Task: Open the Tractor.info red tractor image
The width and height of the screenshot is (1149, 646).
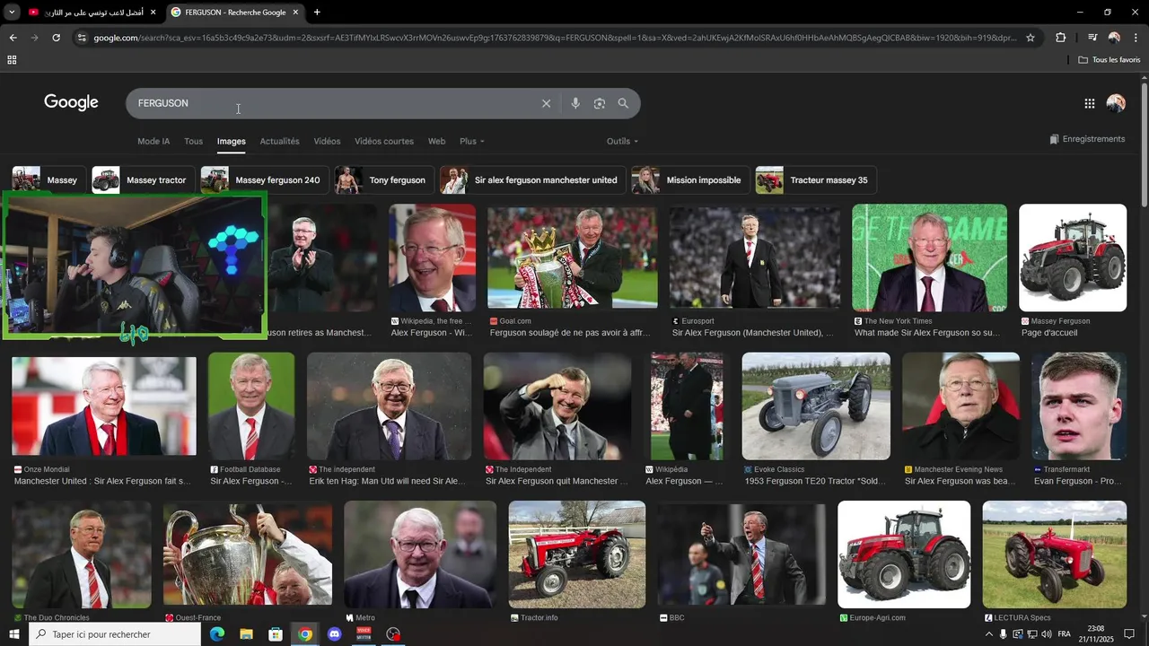Action: [577, 554]
